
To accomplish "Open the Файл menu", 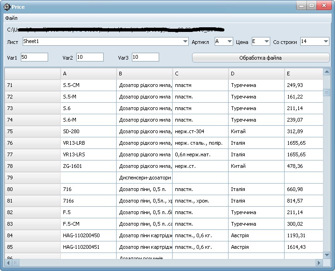I will [x=11, y=18].
